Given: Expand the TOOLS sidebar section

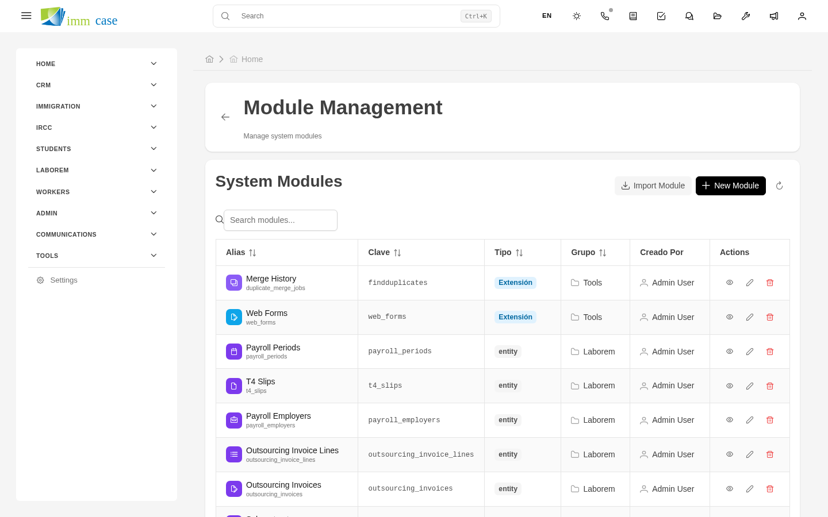Looking at the screenshot, I should (97, 256).
